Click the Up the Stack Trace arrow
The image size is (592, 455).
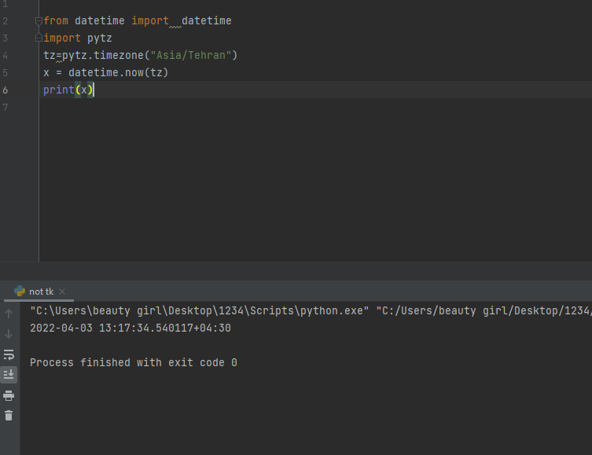tap(9, 313)
